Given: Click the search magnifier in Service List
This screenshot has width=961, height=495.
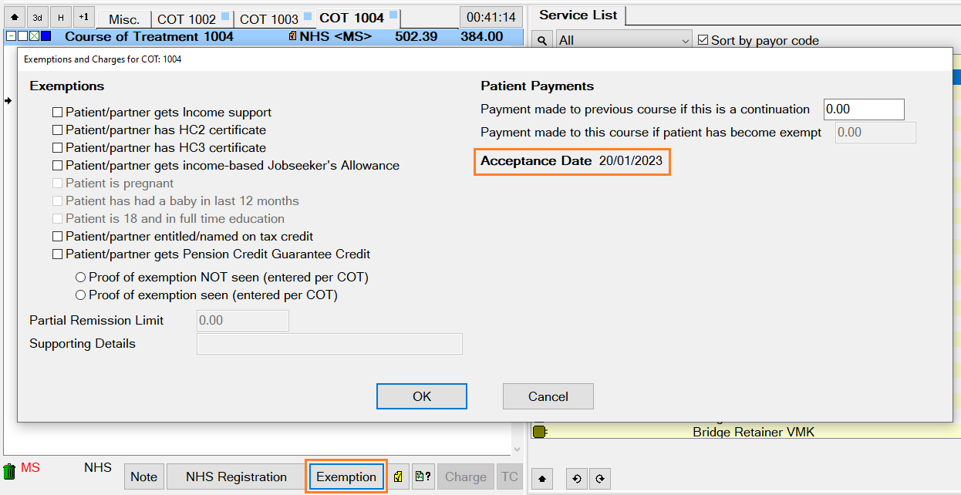Looking at the screenshot, I should 543,40.
